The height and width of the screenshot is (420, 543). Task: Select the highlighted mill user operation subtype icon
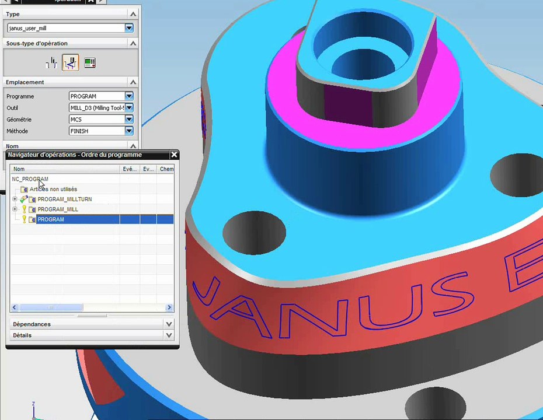70,62
